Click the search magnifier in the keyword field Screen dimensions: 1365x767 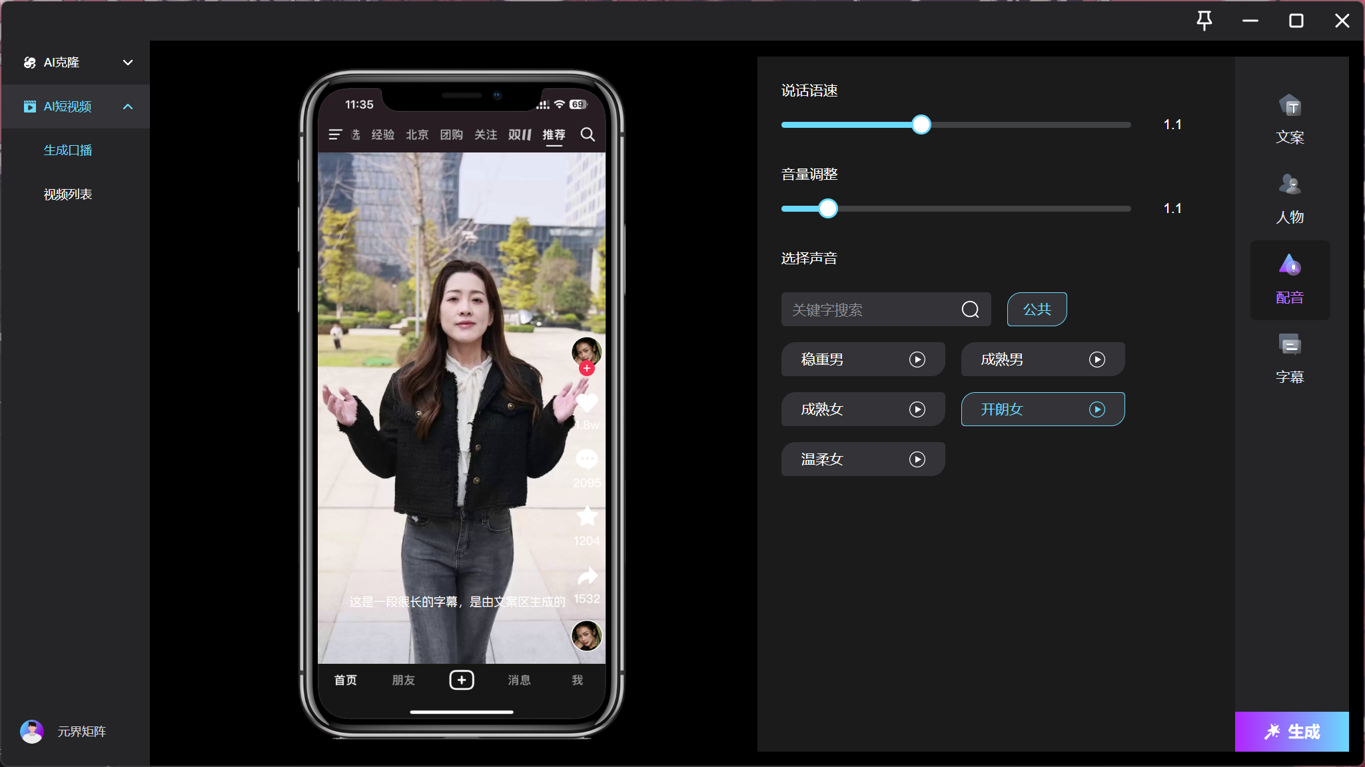(x=970, y=310)
